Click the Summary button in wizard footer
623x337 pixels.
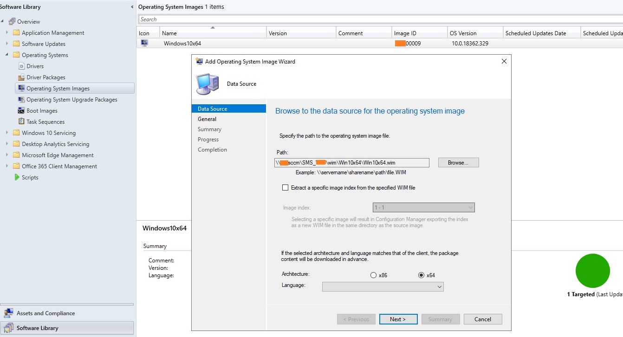(x=440, y=319)
